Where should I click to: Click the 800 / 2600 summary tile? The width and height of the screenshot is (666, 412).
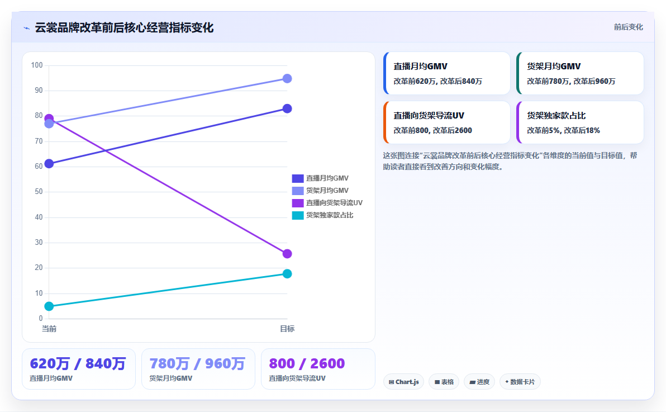[x=318, y=369]
